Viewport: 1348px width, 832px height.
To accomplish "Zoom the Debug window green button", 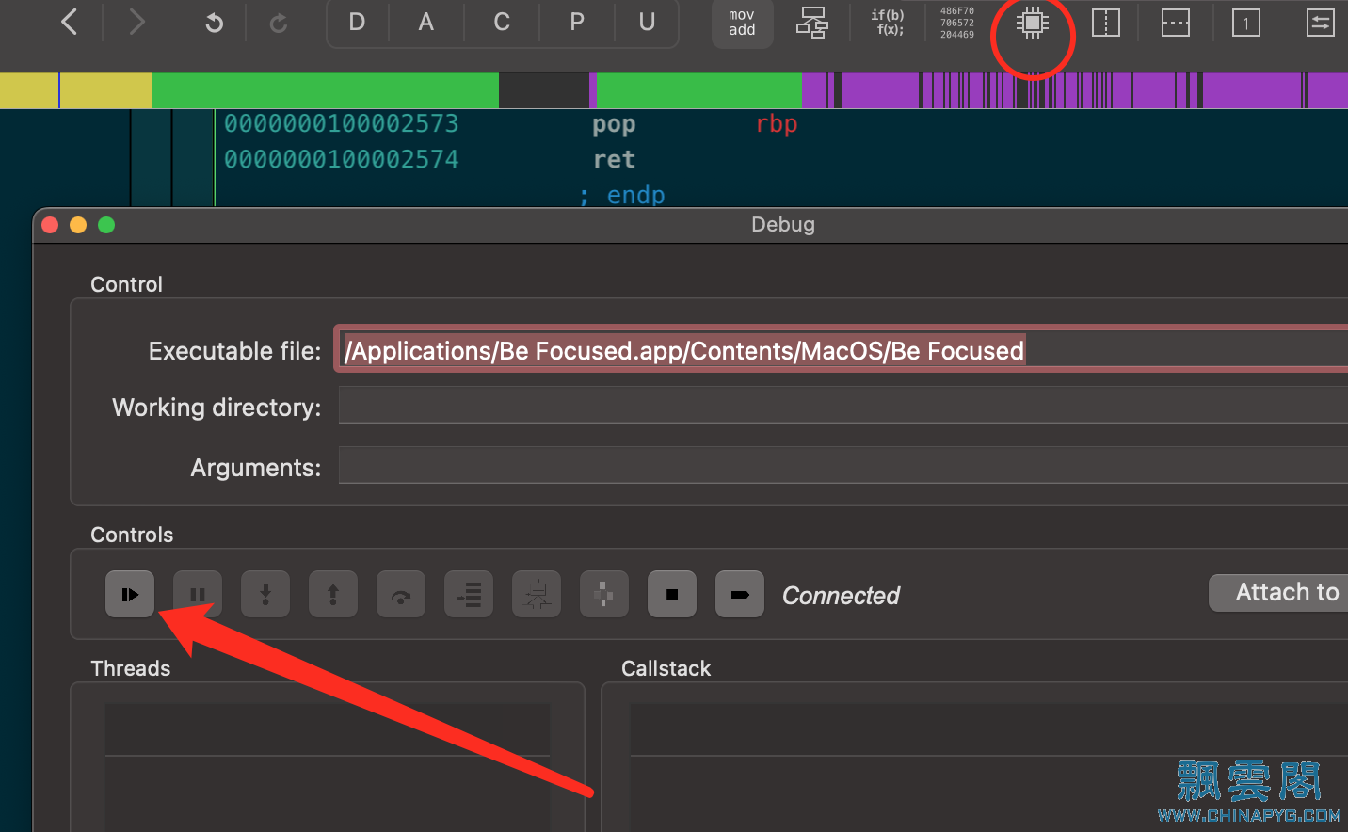I will click(x=106, y=224).
